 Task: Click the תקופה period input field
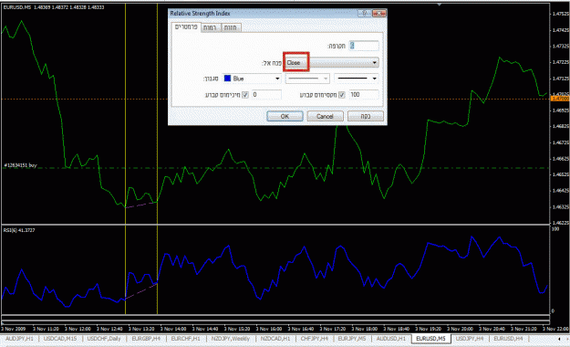[x=364, y=46]
